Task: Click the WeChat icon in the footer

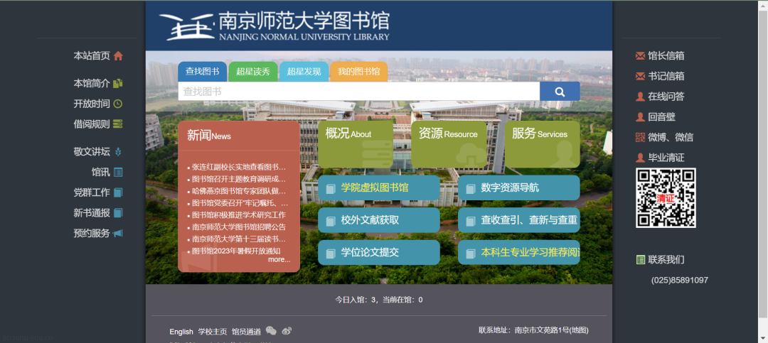Action: coord(271,331)
